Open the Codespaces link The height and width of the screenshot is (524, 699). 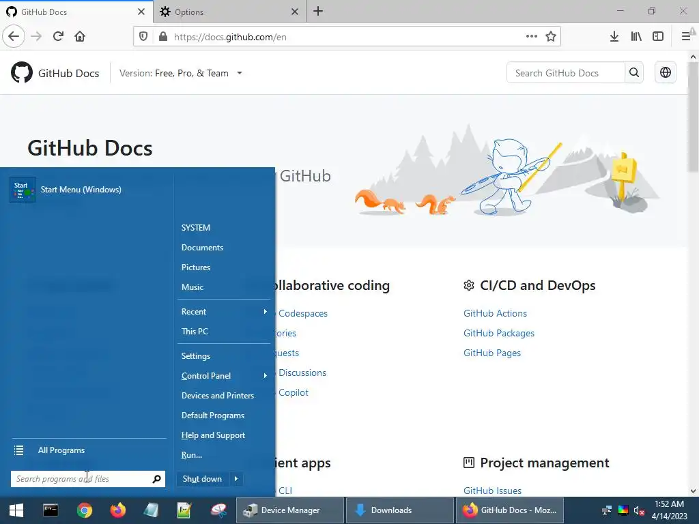pos(302,313)
